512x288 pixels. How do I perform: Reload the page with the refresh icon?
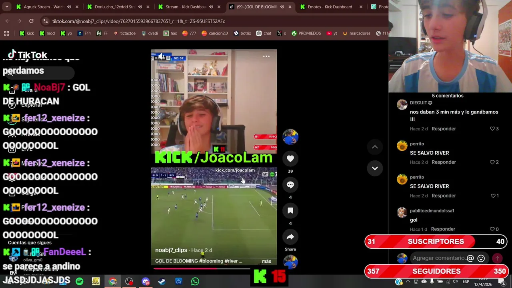31,21
